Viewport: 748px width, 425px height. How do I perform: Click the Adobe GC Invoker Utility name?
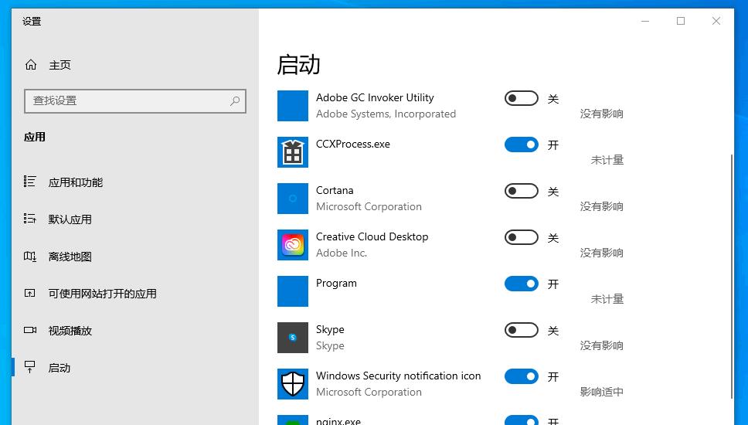[375, 98]
